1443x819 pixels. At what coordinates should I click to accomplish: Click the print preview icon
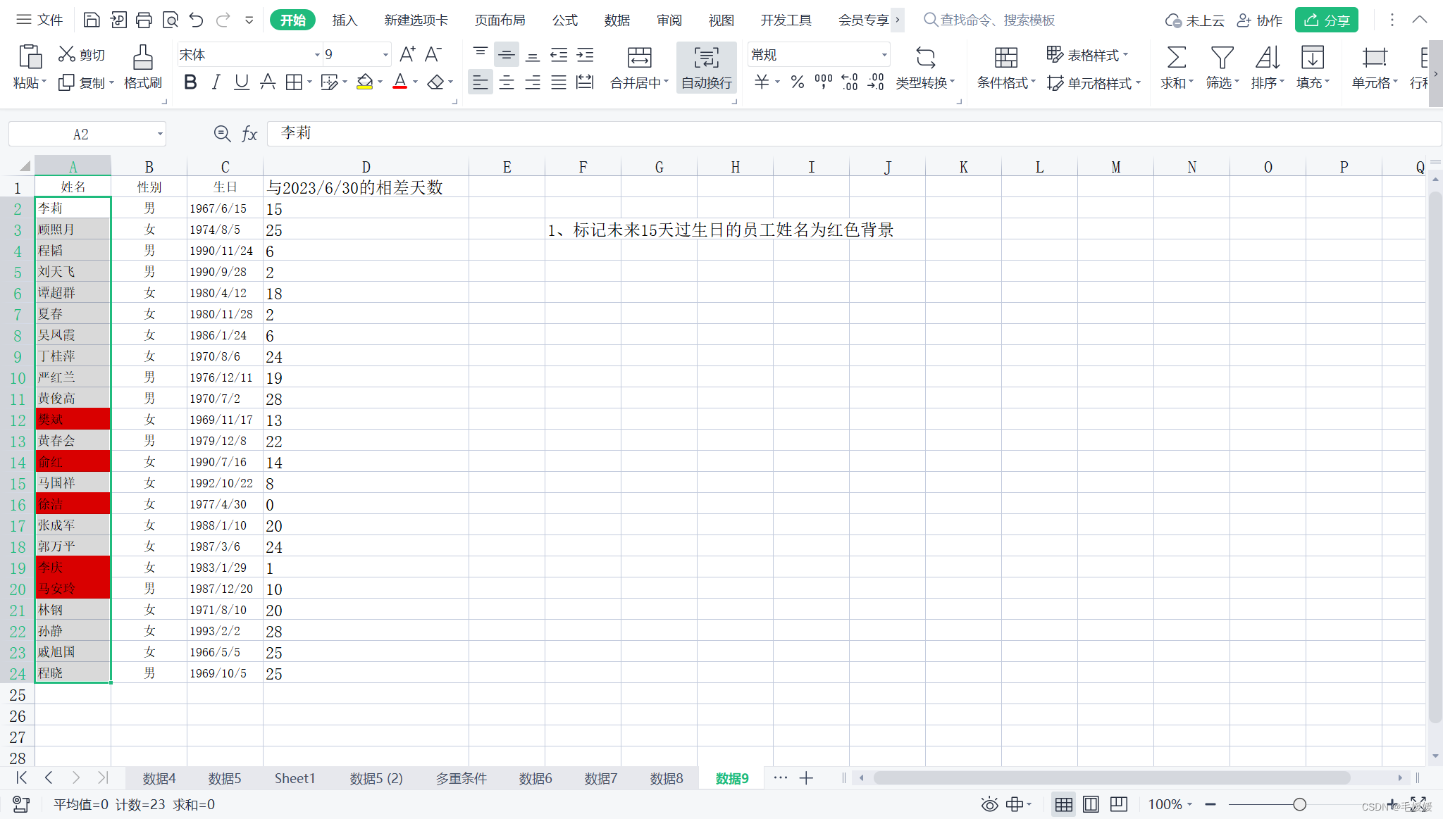[x=170, y=20]
